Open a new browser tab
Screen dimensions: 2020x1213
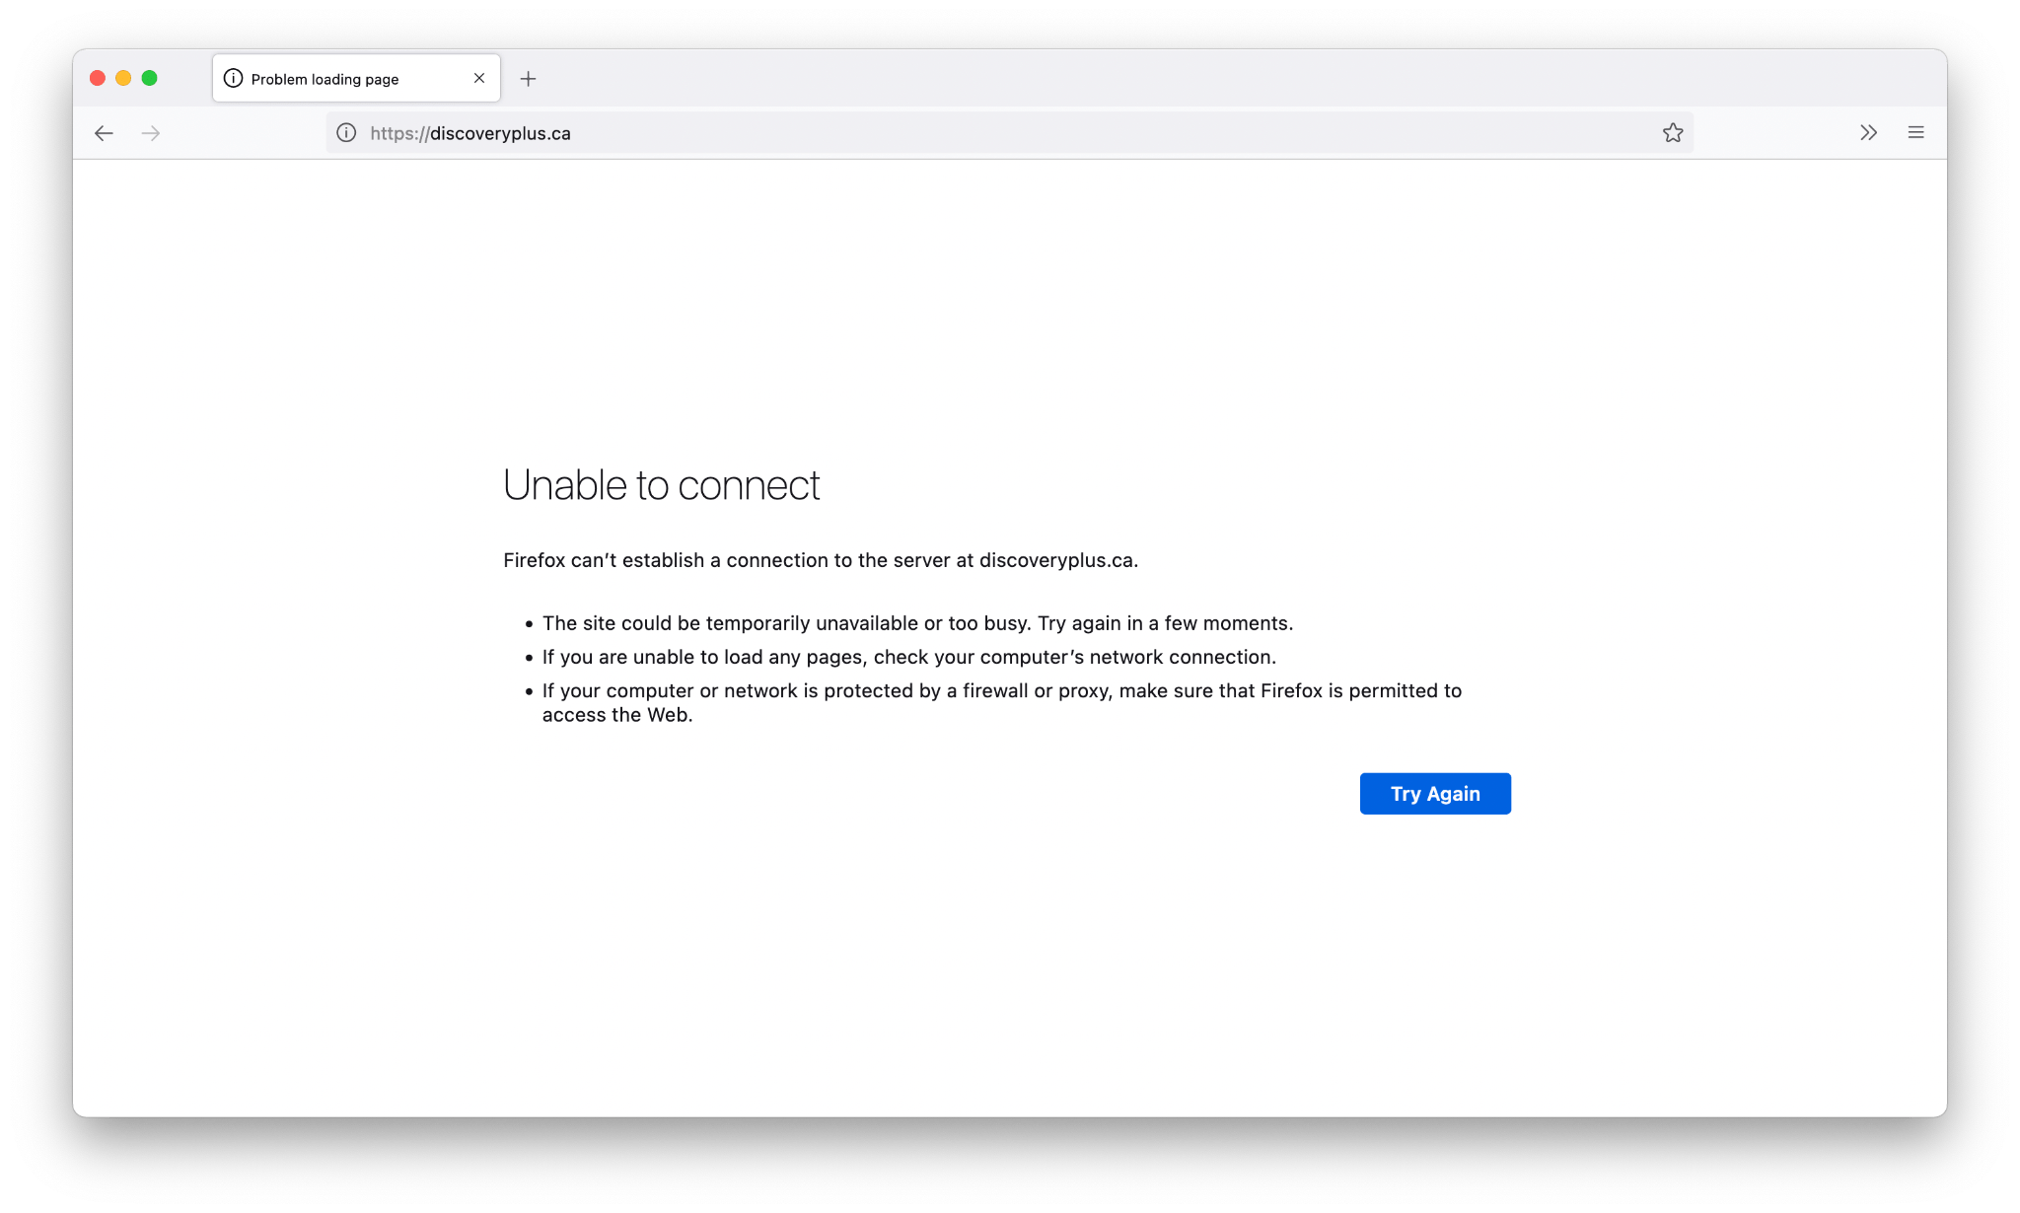[x=529, y=78]
